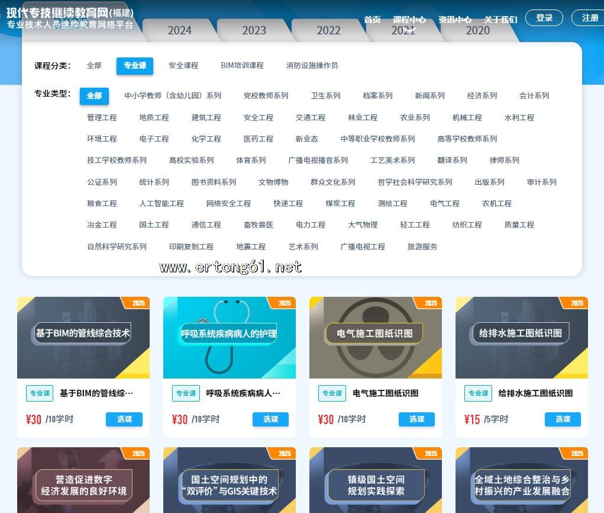Go to 首页 in navigation bar
Viewport: 604px width, 513px height.
372,20
